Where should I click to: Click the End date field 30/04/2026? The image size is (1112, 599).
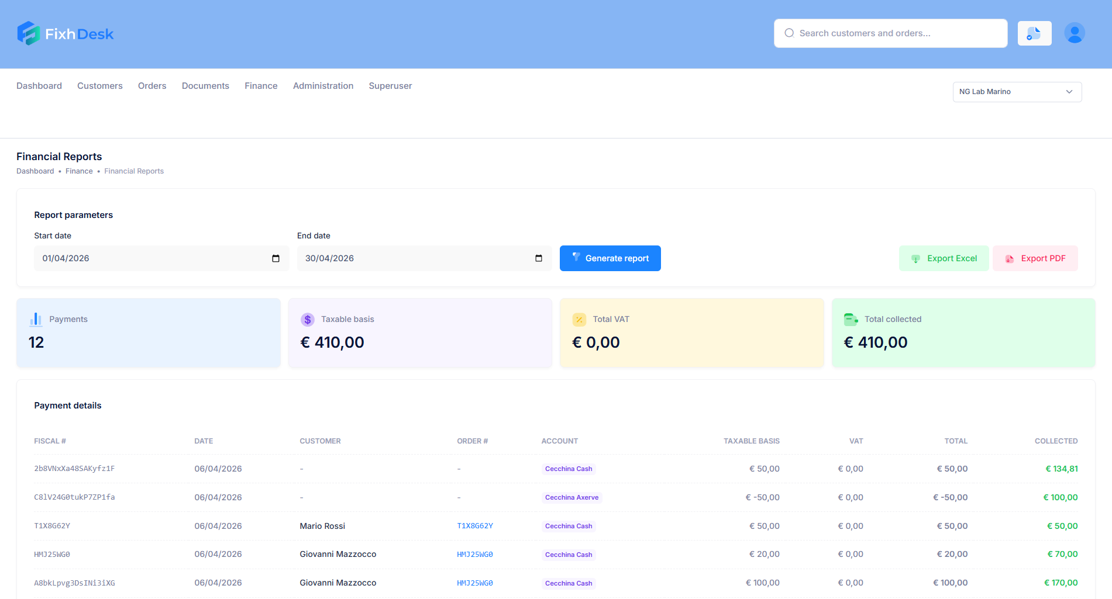[x=424, y=258]
